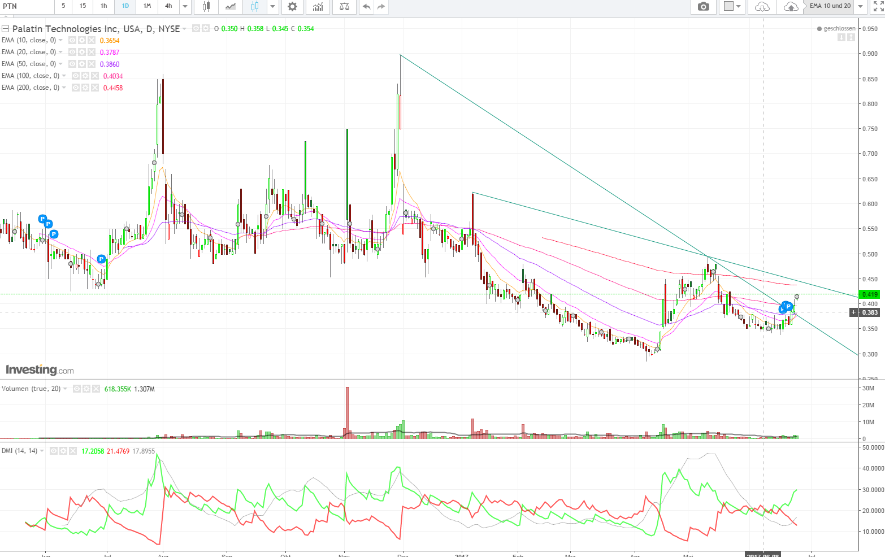This screenshot has width=885, height=557.
Task: Open settings for EMA (50, close, 0)
Action: point(82,64)
